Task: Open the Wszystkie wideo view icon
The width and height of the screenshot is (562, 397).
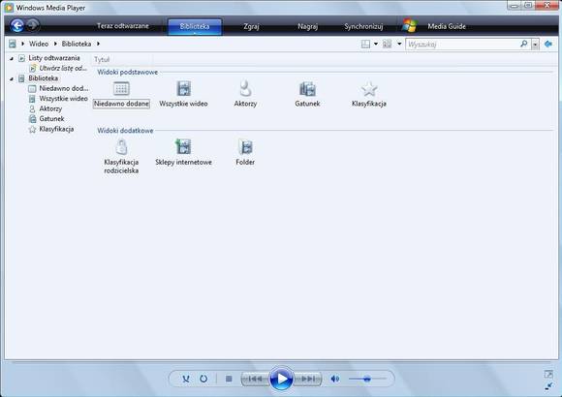Action: 183,88
